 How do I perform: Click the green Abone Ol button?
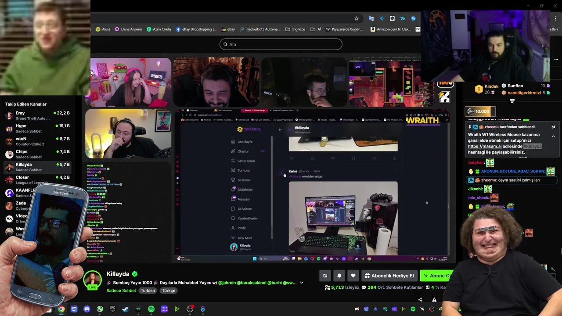click(x=438, y=276)
